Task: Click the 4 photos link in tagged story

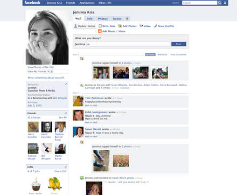Action: tap(127, 63)
